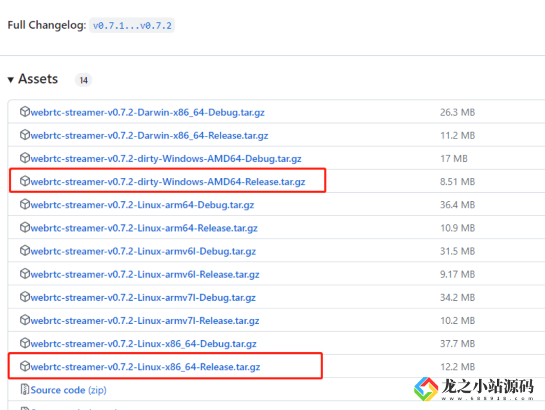Viewport: 545px width, 410px height.
Task: Click the Assets section heading text
Action: coord(38,79)
